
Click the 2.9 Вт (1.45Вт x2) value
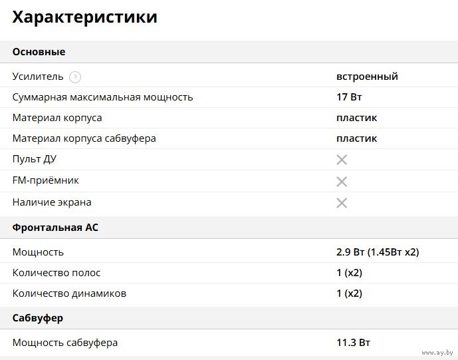click(378, 252)
